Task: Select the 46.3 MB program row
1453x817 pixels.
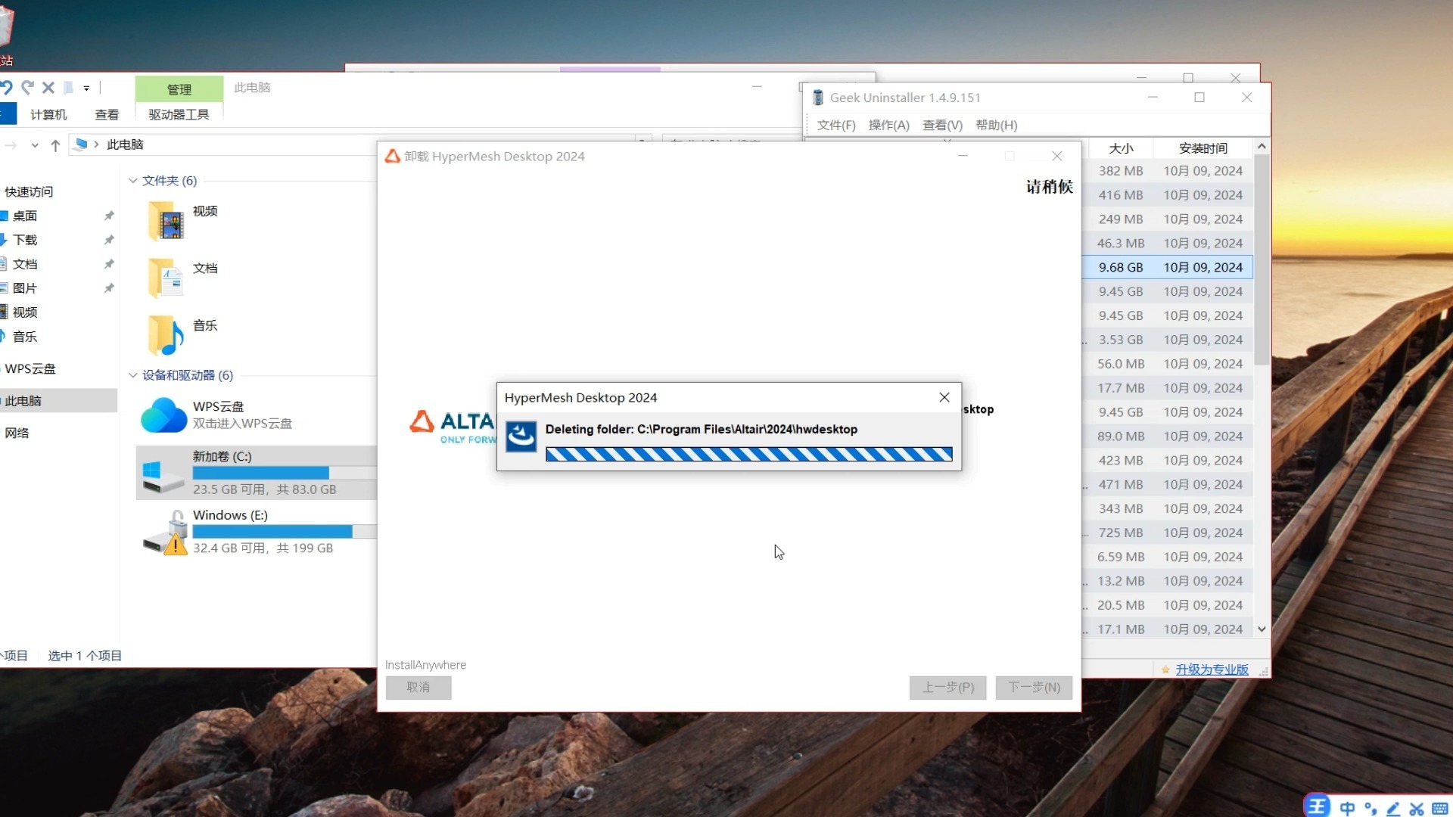Action: (x=1168, y=243)
